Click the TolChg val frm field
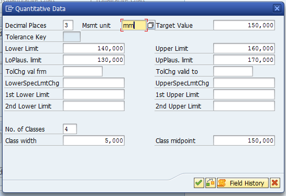Screen dimensions: 286x196 coord(83,71)
